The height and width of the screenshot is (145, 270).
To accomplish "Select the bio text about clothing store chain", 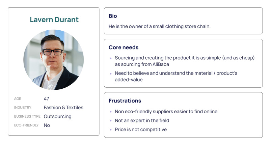I will [x=160, y=27].
